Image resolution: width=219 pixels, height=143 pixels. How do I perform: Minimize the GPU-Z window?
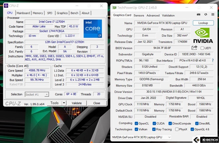(187, 8)
